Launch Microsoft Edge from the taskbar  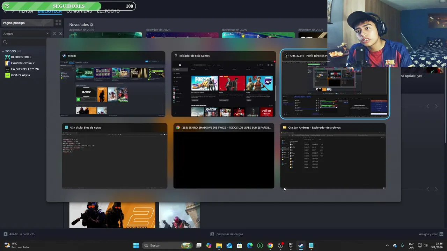[250, 245]
